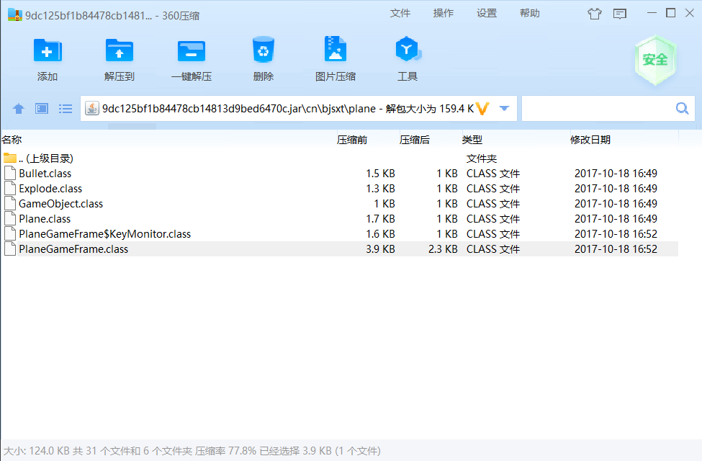The image size is (702, 461).
Task: Click the 删除 (Delete) trash icon
Action: coord(264,50)
